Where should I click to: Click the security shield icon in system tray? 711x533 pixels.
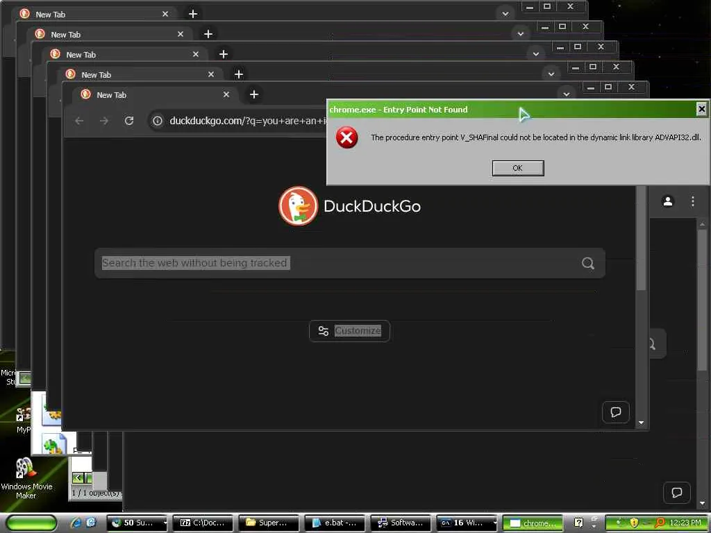(x=634, y=523)
